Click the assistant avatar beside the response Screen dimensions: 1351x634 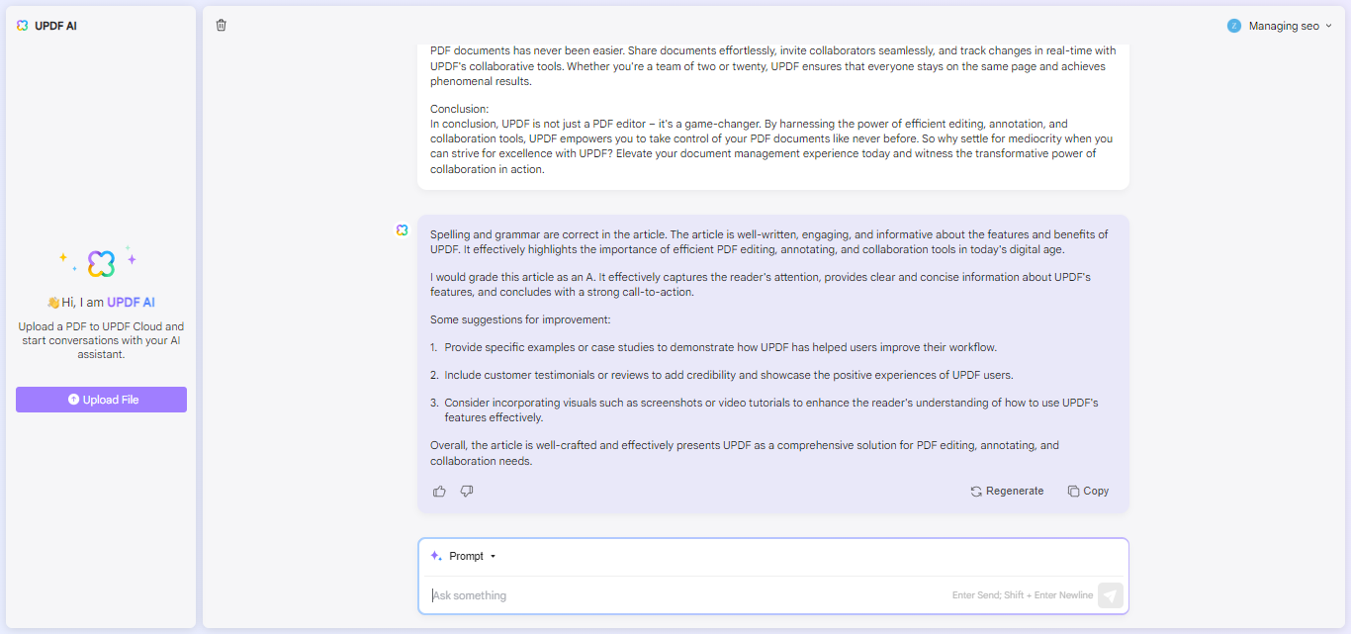tap(402, 229)
